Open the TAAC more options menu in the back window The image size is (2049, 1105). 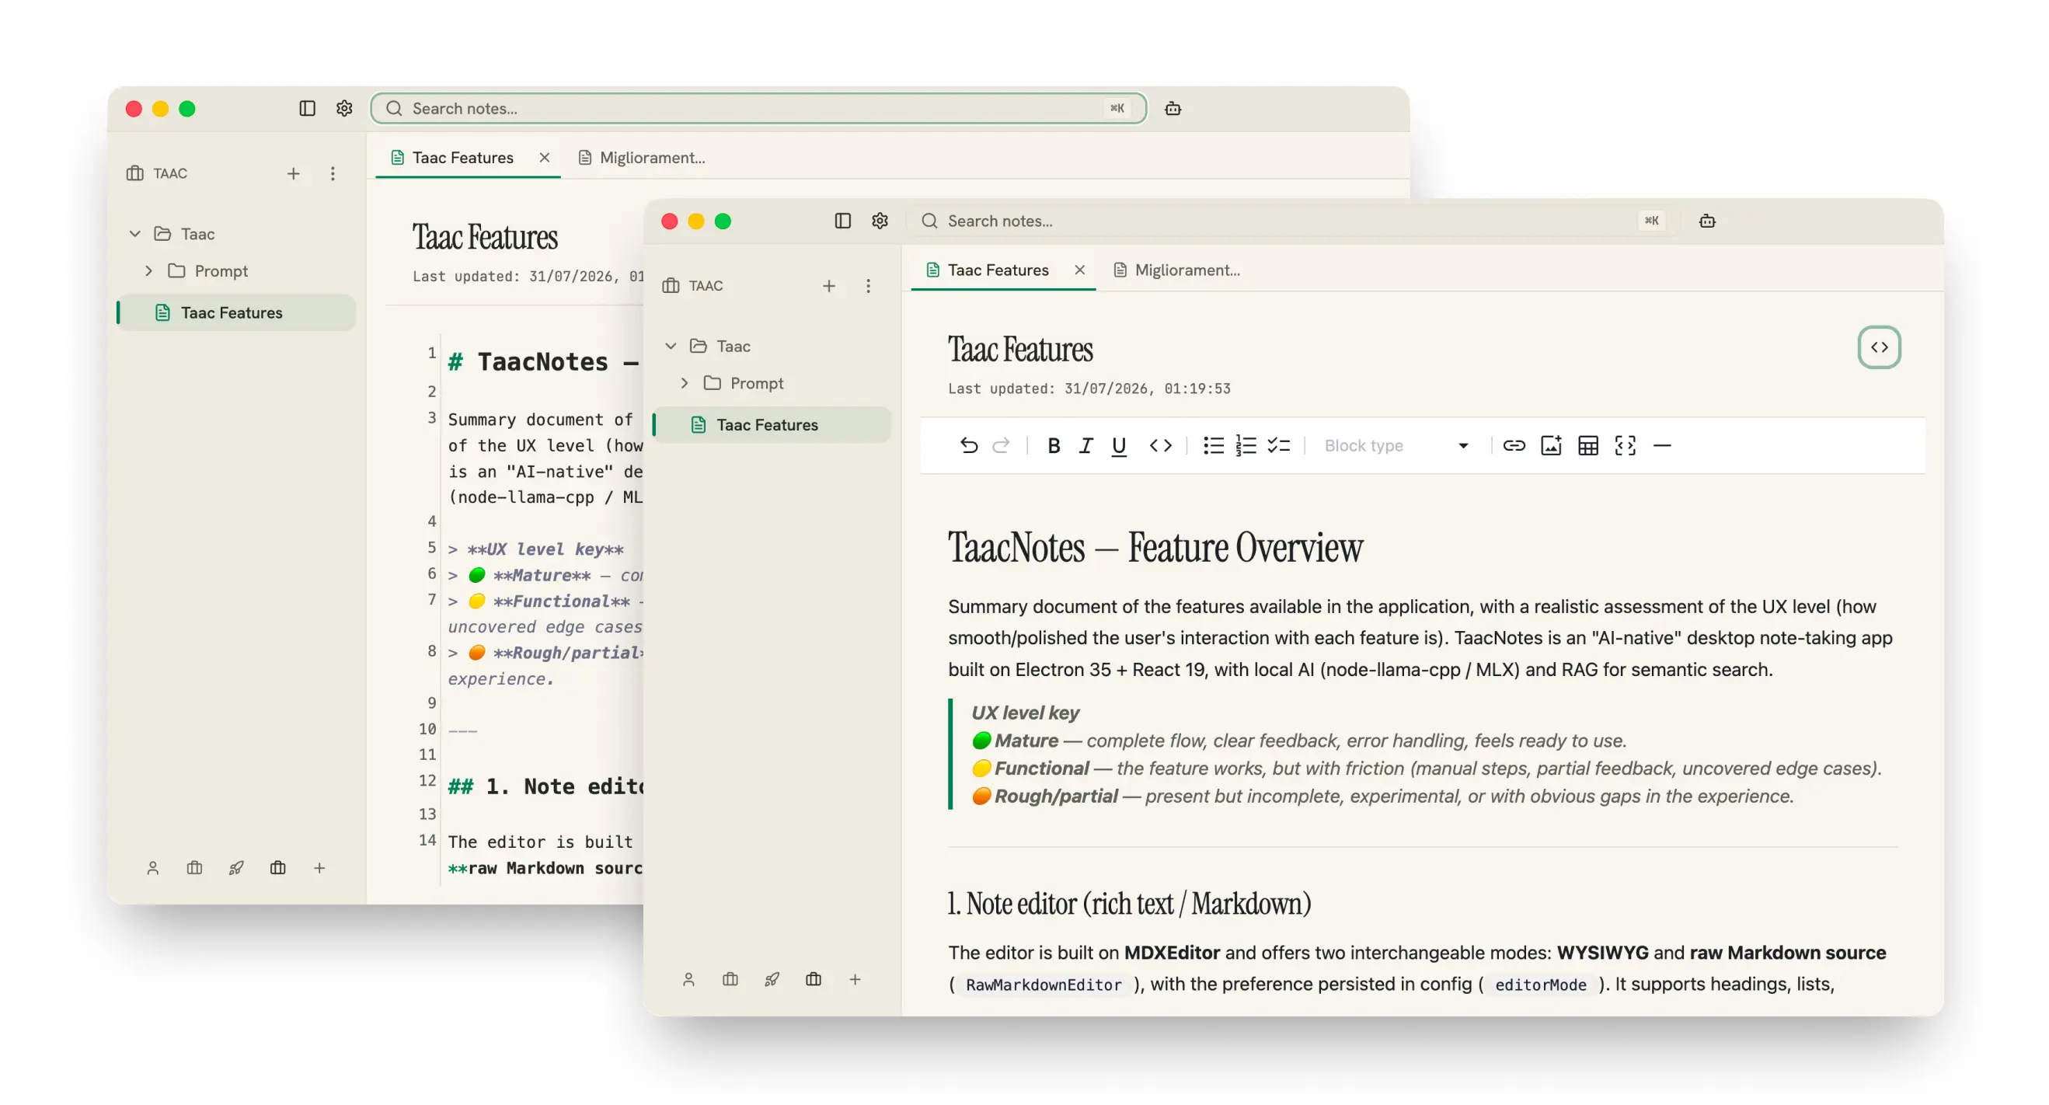click(x=333, y=173)
